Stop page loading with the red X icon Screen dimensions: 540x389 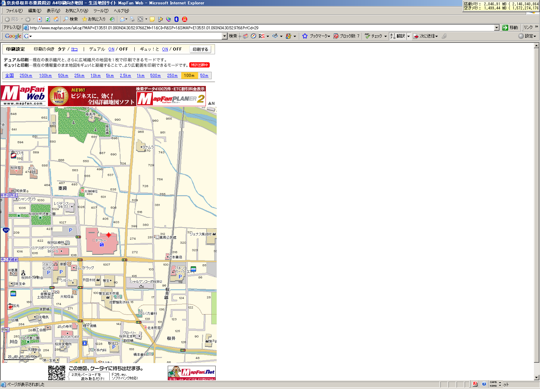tap(39, 19)
